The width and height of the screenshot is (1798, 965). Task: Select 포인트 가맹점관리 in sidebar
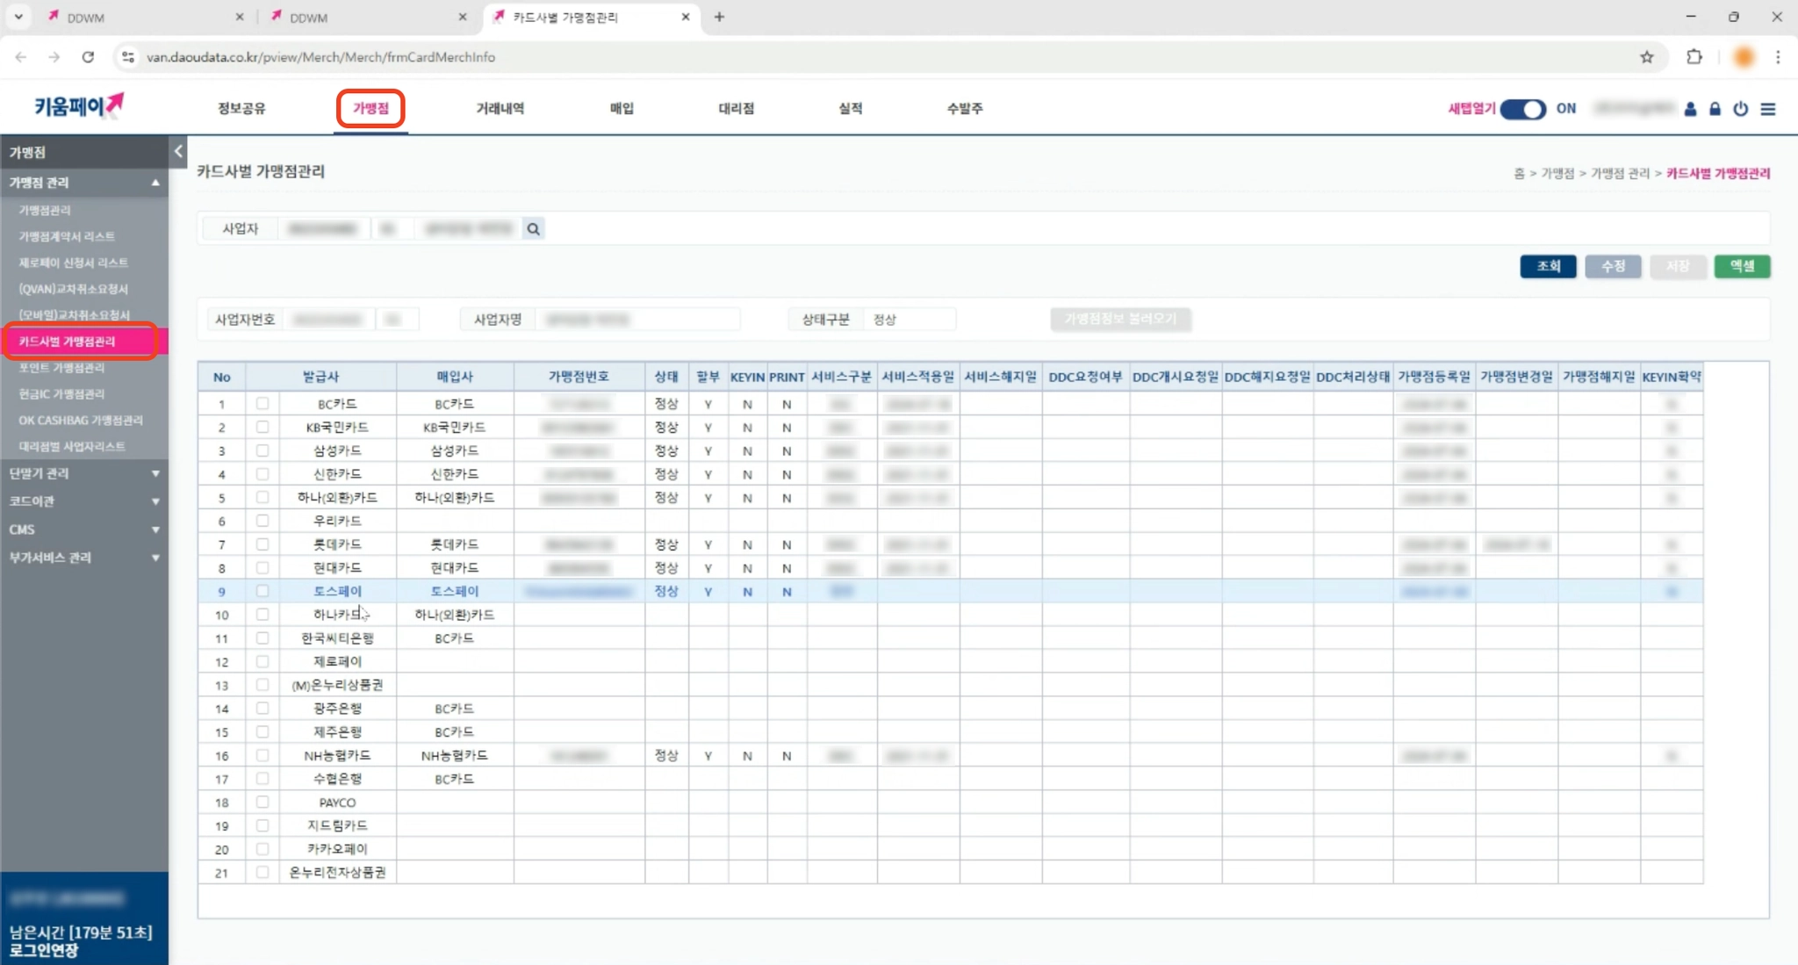[x=61, y=368]
